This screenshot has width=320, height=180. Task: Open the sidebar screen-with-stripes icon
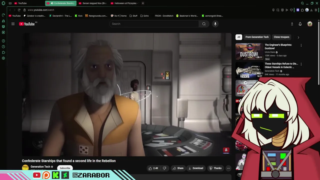click(x=3, y=26)
